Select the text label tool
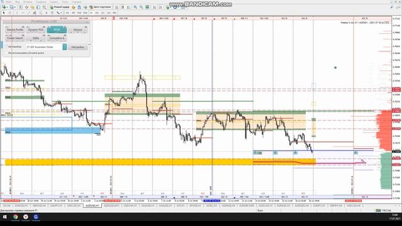402x226 pixels. tap(52, 13)
